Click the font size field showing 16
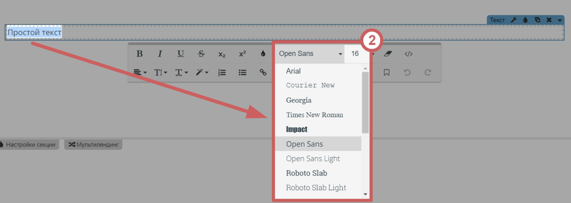Viewport: 571px width, 203px height. [x=355, y=54]
